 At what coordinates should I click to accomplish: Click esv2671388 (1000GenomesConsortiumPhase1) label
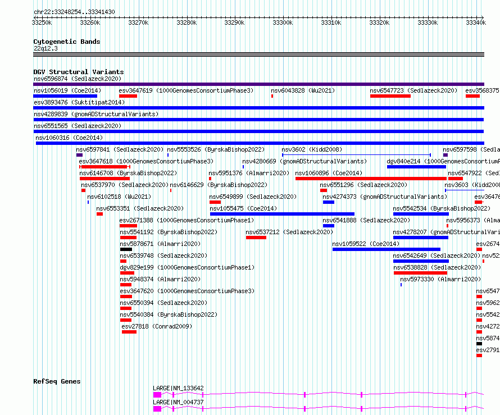(x=187, y=220)
